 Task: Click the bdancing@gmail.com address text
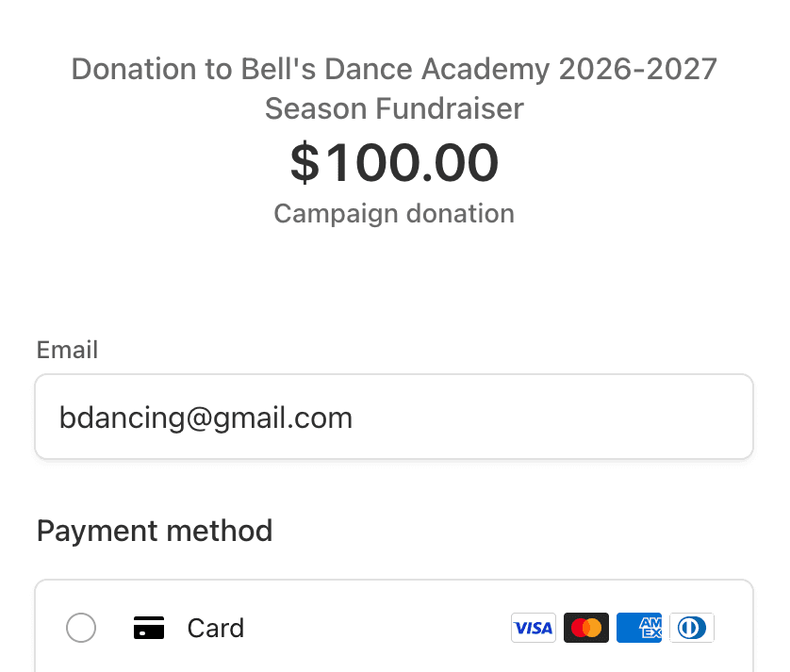click(206, 418)
